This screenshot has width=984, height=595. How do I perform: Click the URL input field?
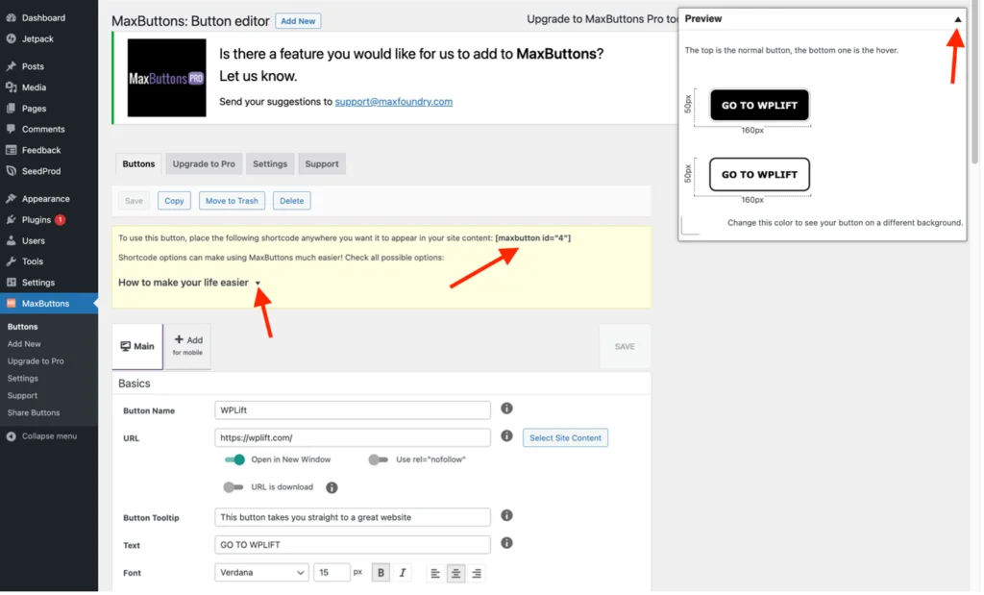[352, 437]
